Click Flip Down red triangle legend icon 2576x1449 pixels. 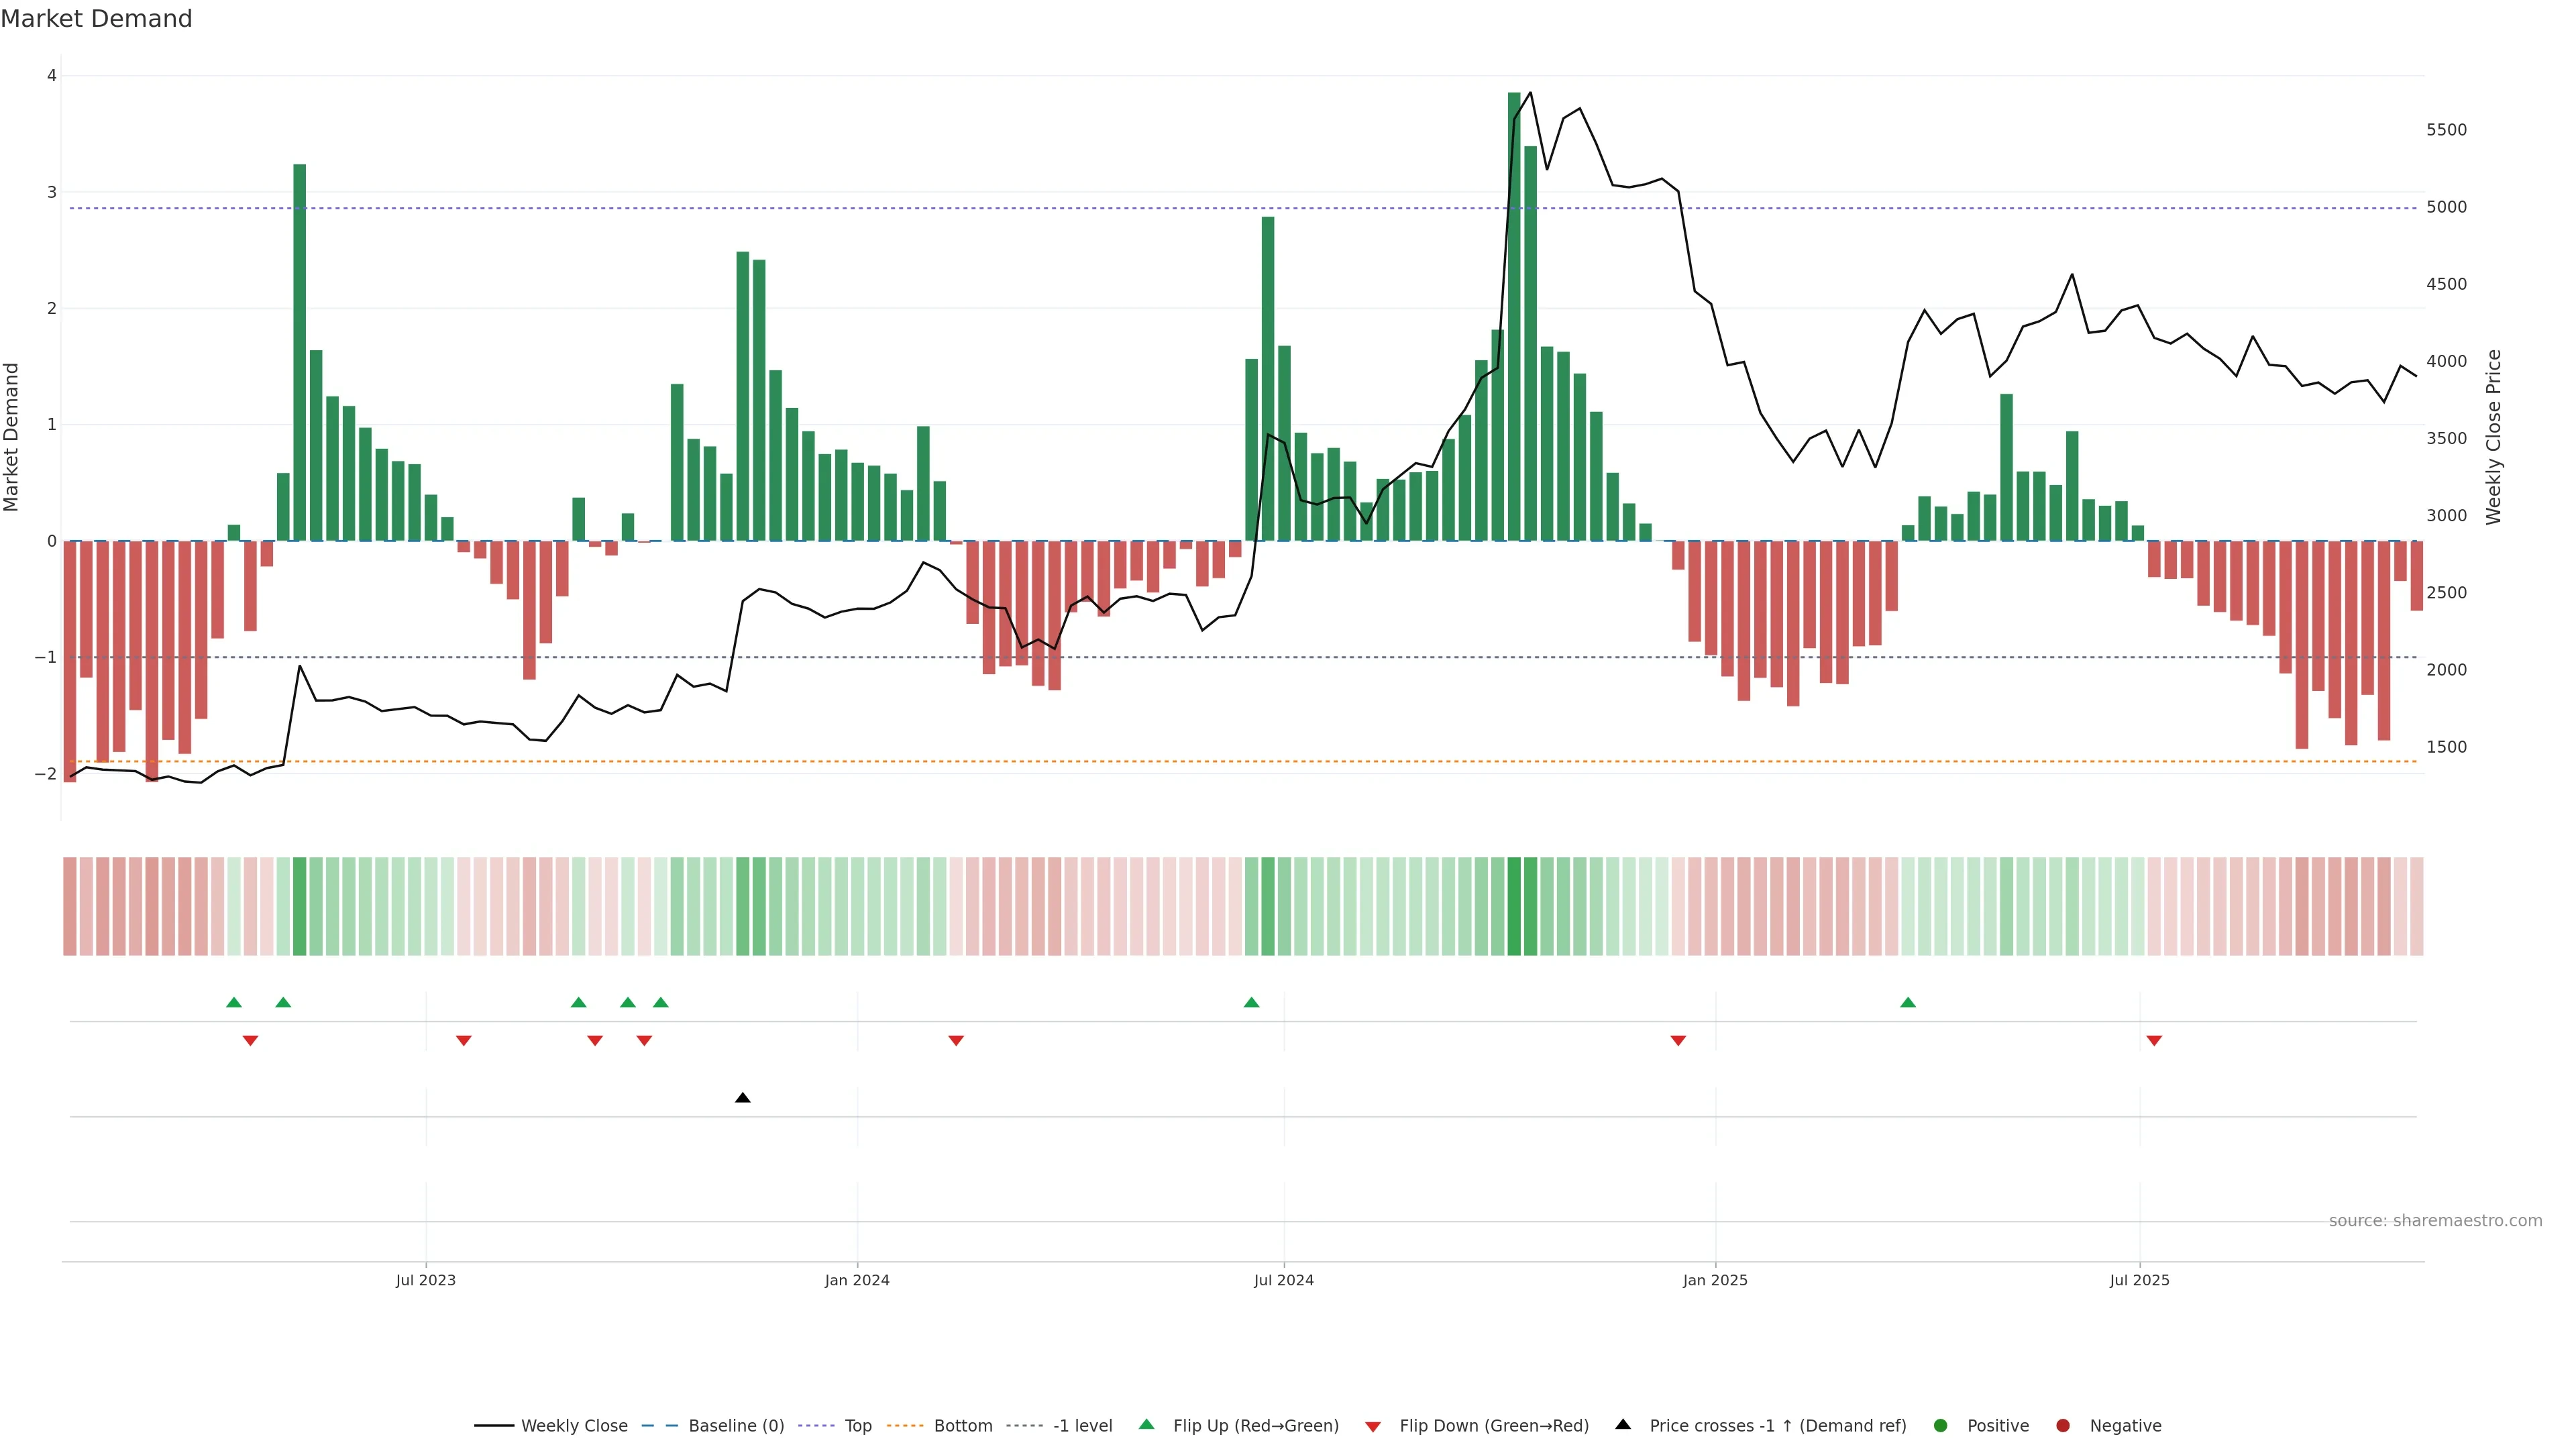1373,1427
